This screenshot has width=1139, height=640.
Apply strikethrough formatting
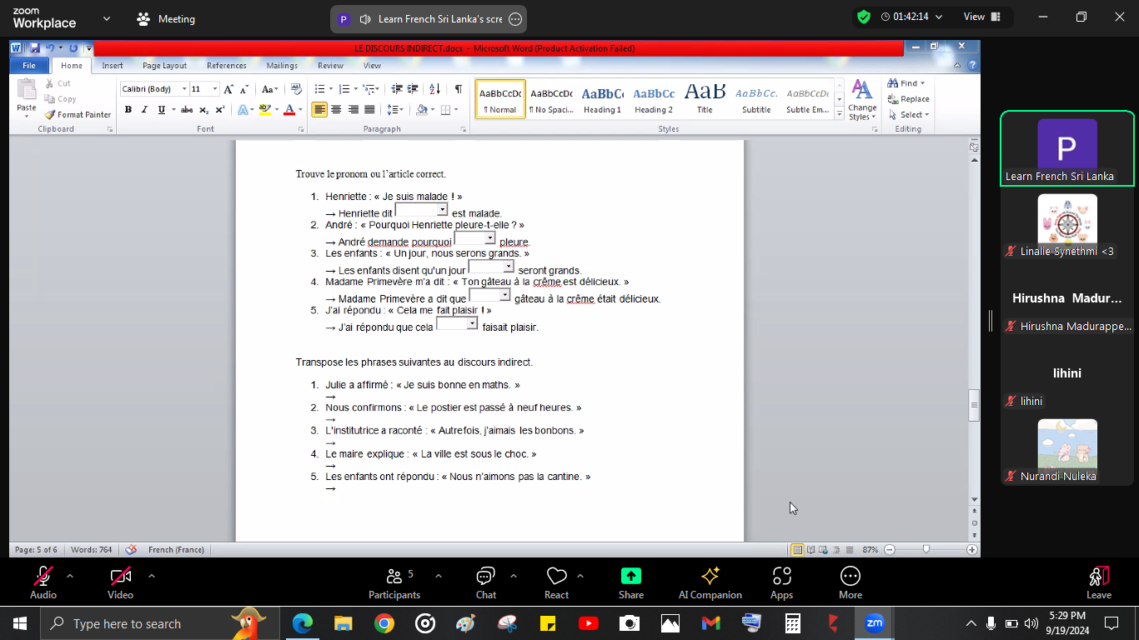(187, 109)
